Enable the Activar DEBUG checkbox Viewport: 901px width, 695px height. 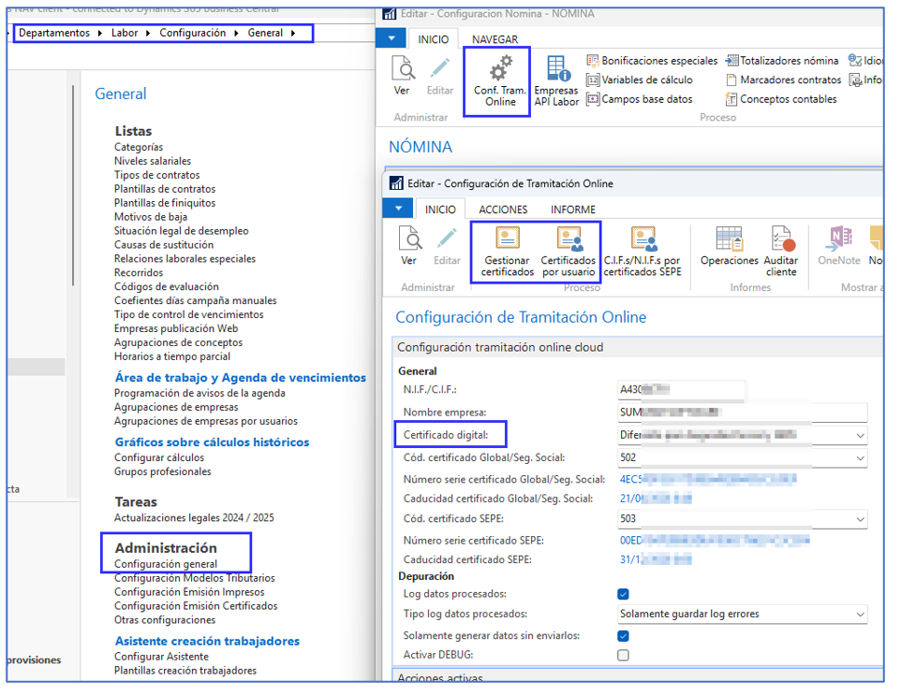pos(623,656)
